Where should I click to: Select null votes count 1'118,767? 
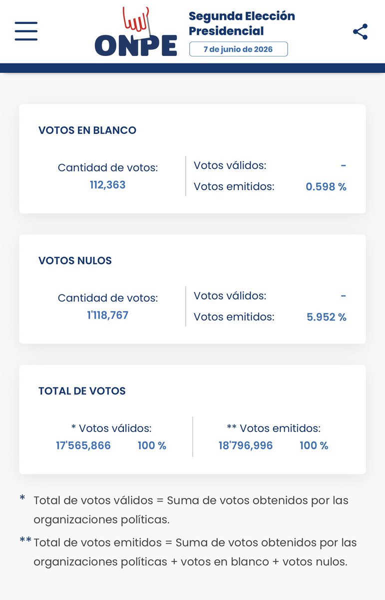point(108,315)
